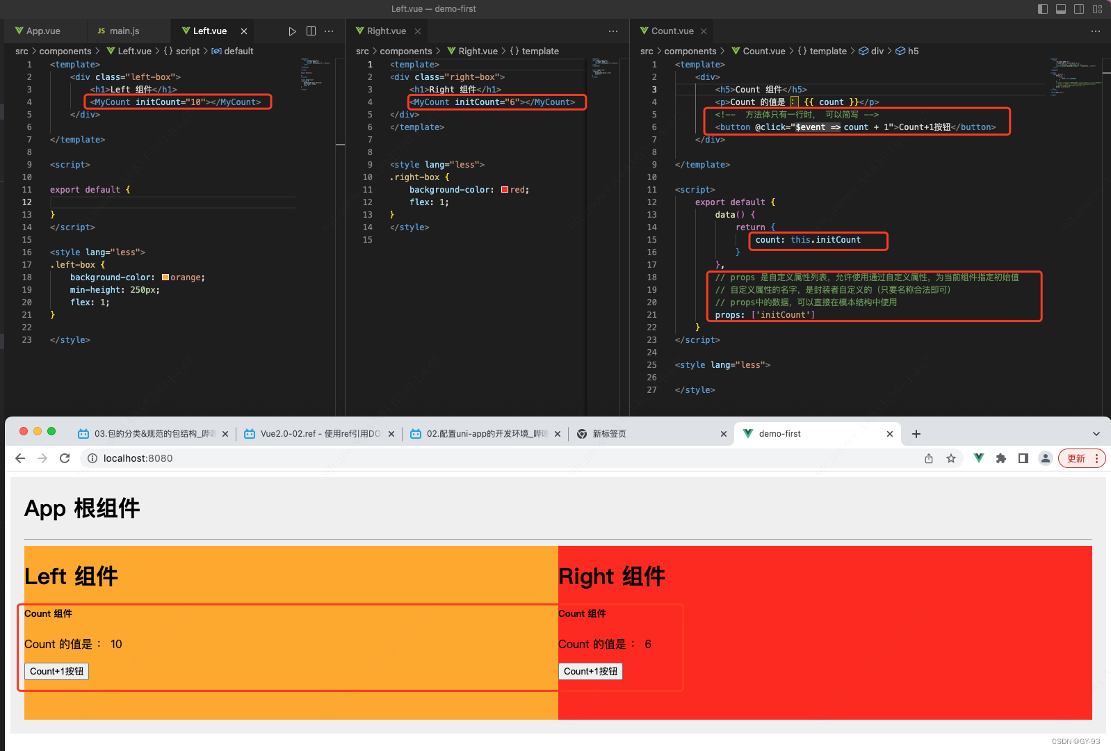Viewport: 1111px width, 751px height.
Task: Close the 新标签页 Chrome tab
Action: [724, 434]
